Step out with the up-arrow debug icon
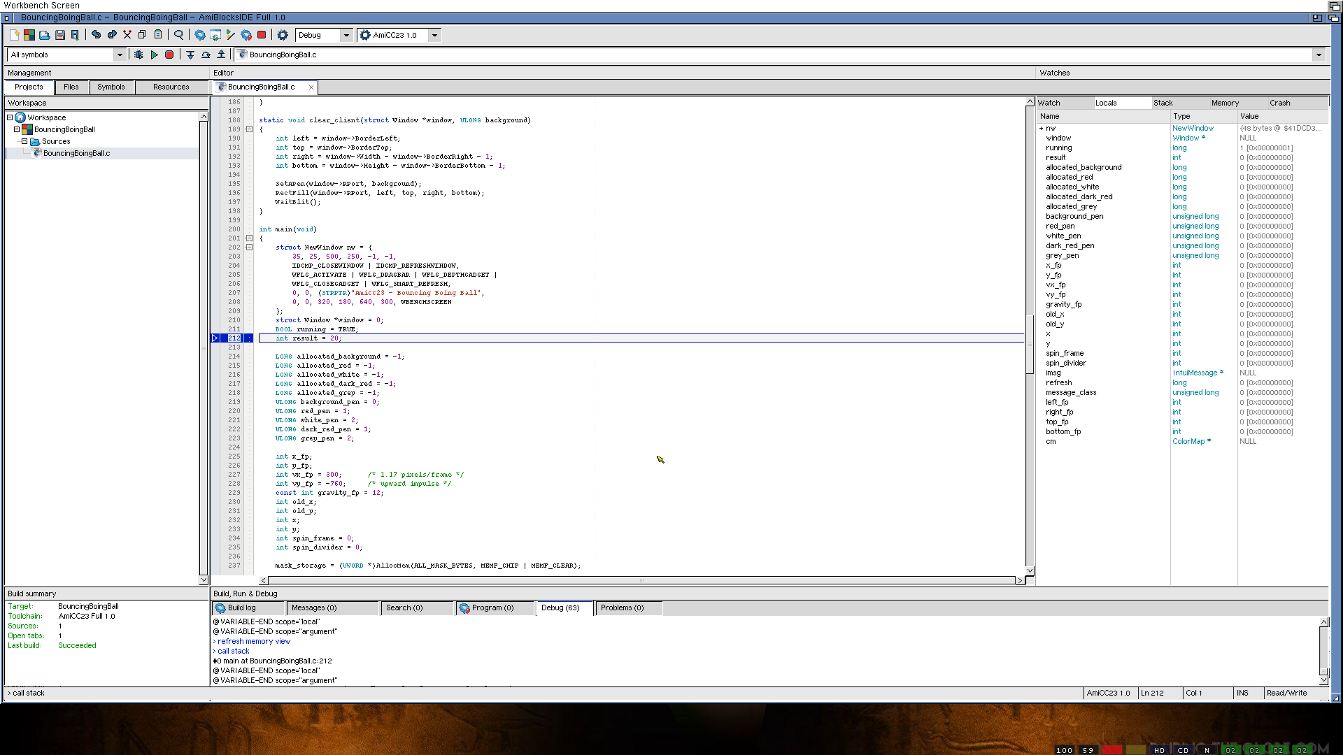Viewport: 1343px width, 755px height. (221, 55)
